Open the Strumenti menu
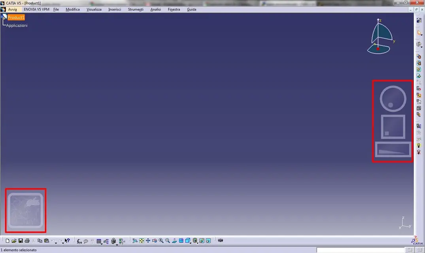Screen dimensions: 425x253 click(x=136, y=9)
